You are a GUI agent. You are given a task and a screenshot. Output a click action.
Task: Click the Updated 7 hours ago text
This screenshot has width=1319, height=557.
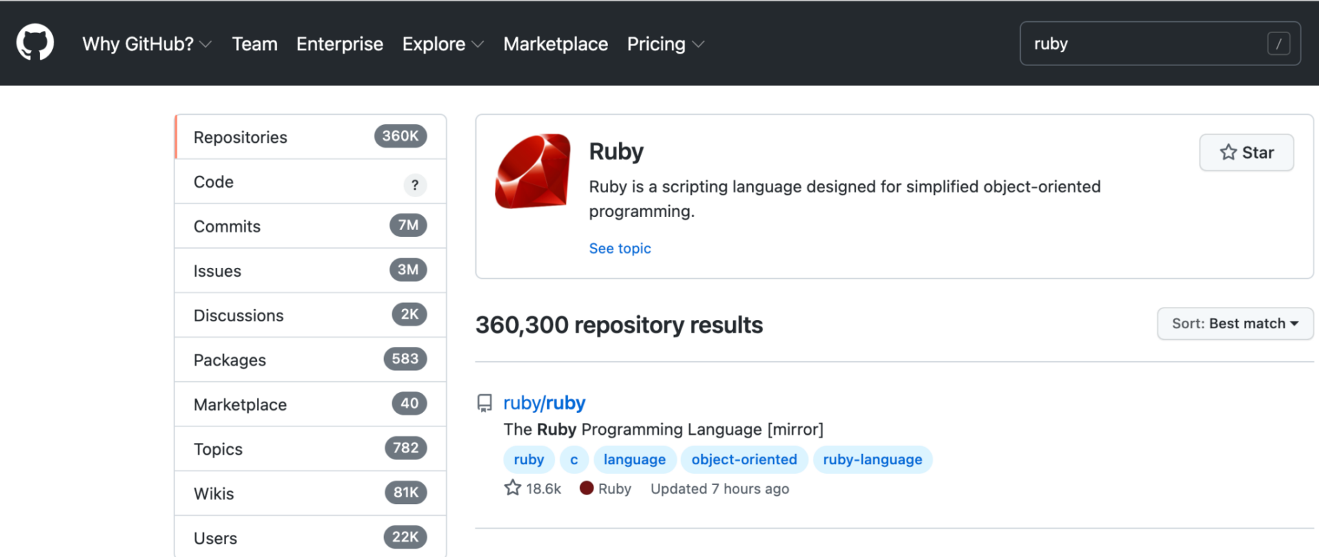click(x=720, y=488)
